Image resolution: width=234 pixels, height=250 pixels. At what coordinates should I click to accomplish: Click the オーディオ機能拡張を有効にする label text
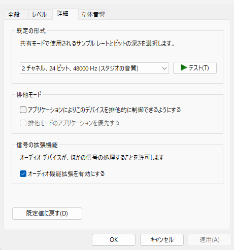click(x=66, y=174)
